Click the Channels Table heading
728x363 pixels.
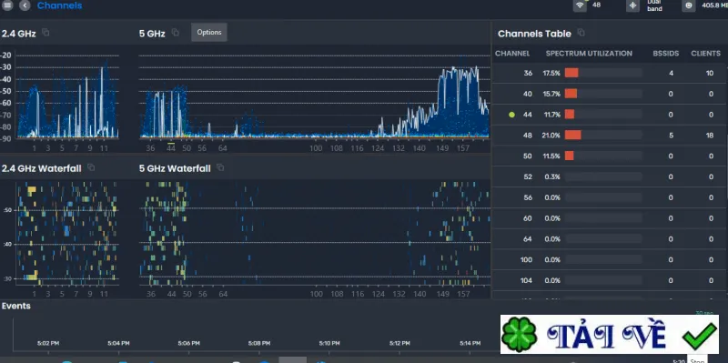(x=534, y=34)
